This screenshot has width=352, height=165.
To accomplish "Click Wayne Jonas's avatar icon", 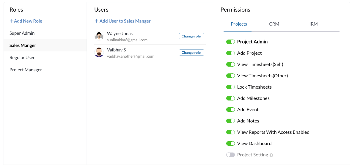I will tap(99, 36).
